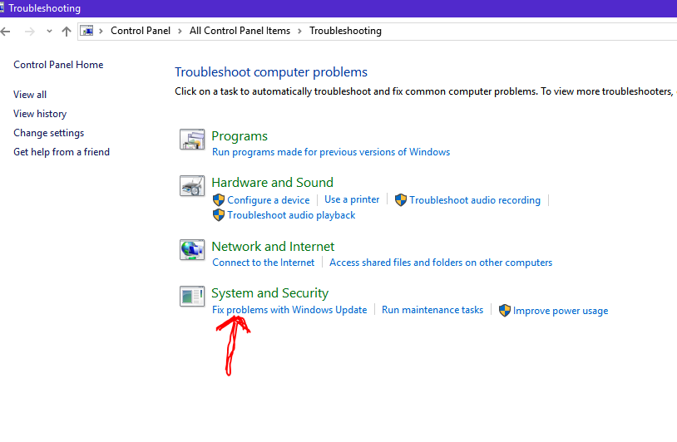Click the Network and Internet category icon
The image size is (677, 442).
click(x=192, y=250)
